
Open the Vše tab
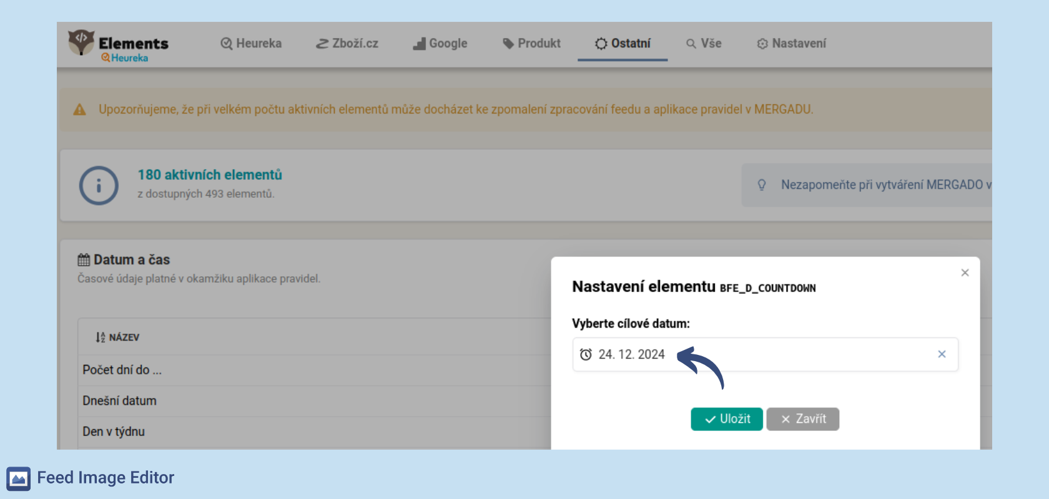point(704,44)
